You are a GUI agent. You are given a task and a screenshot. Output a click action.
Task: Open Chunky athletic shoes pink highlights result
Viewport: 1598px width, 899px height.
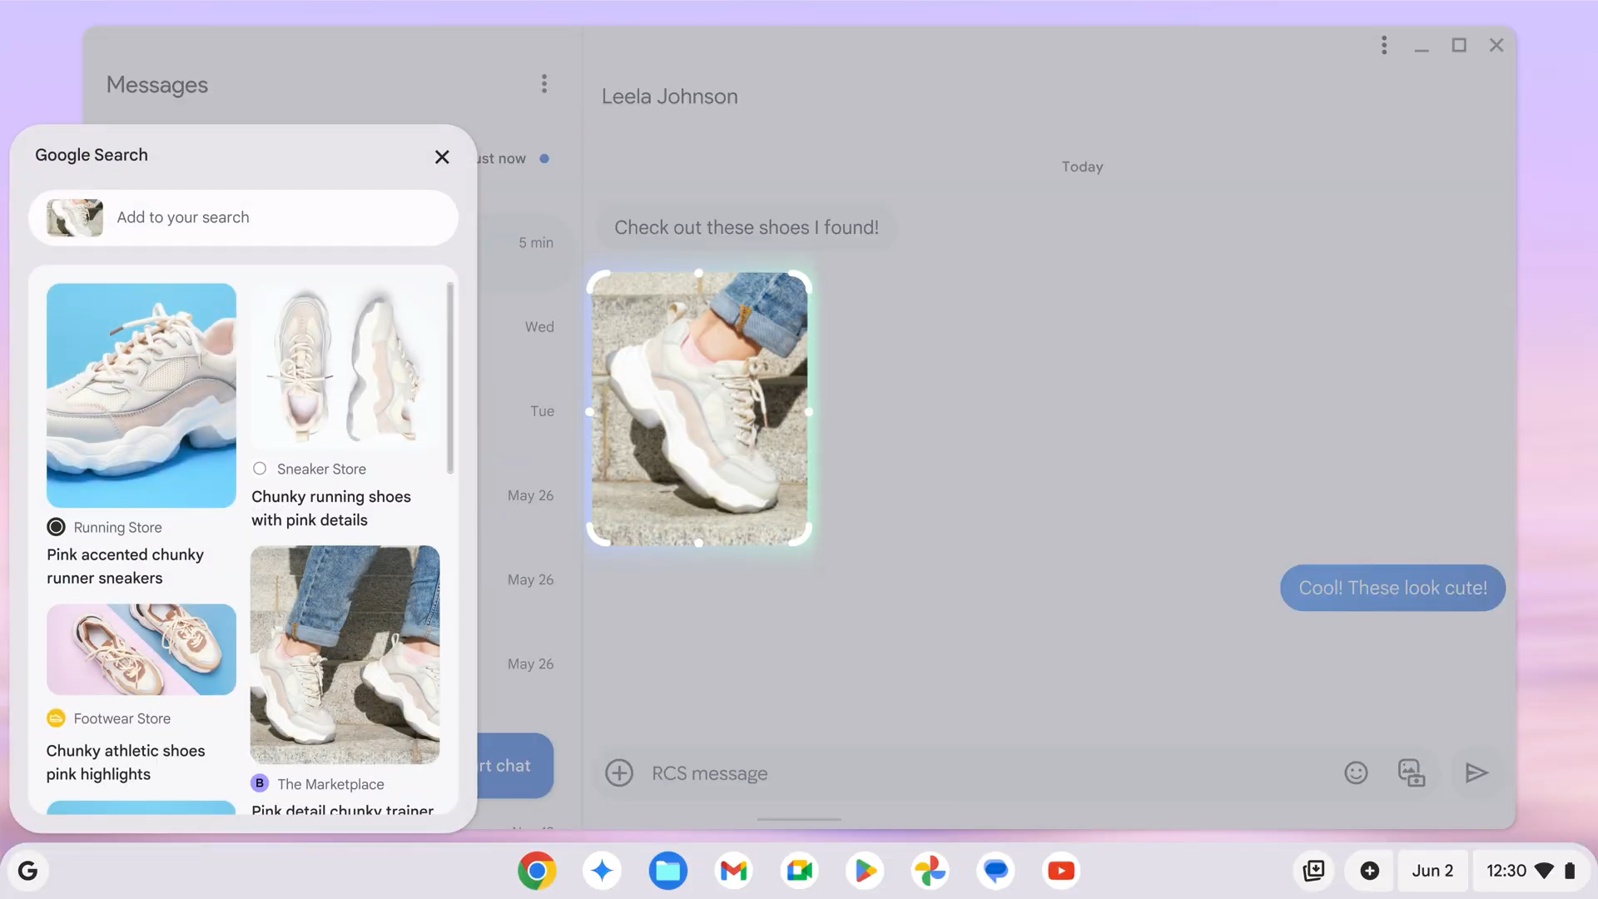pos(126,762)
